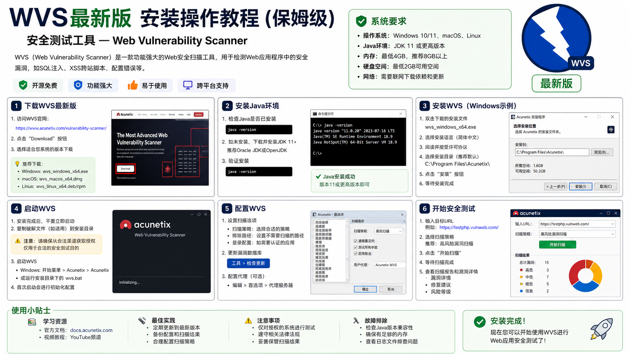Screen dimensions: 630x354
Task: Click the green 开始扫描 button
Action: tap(557, 245)
